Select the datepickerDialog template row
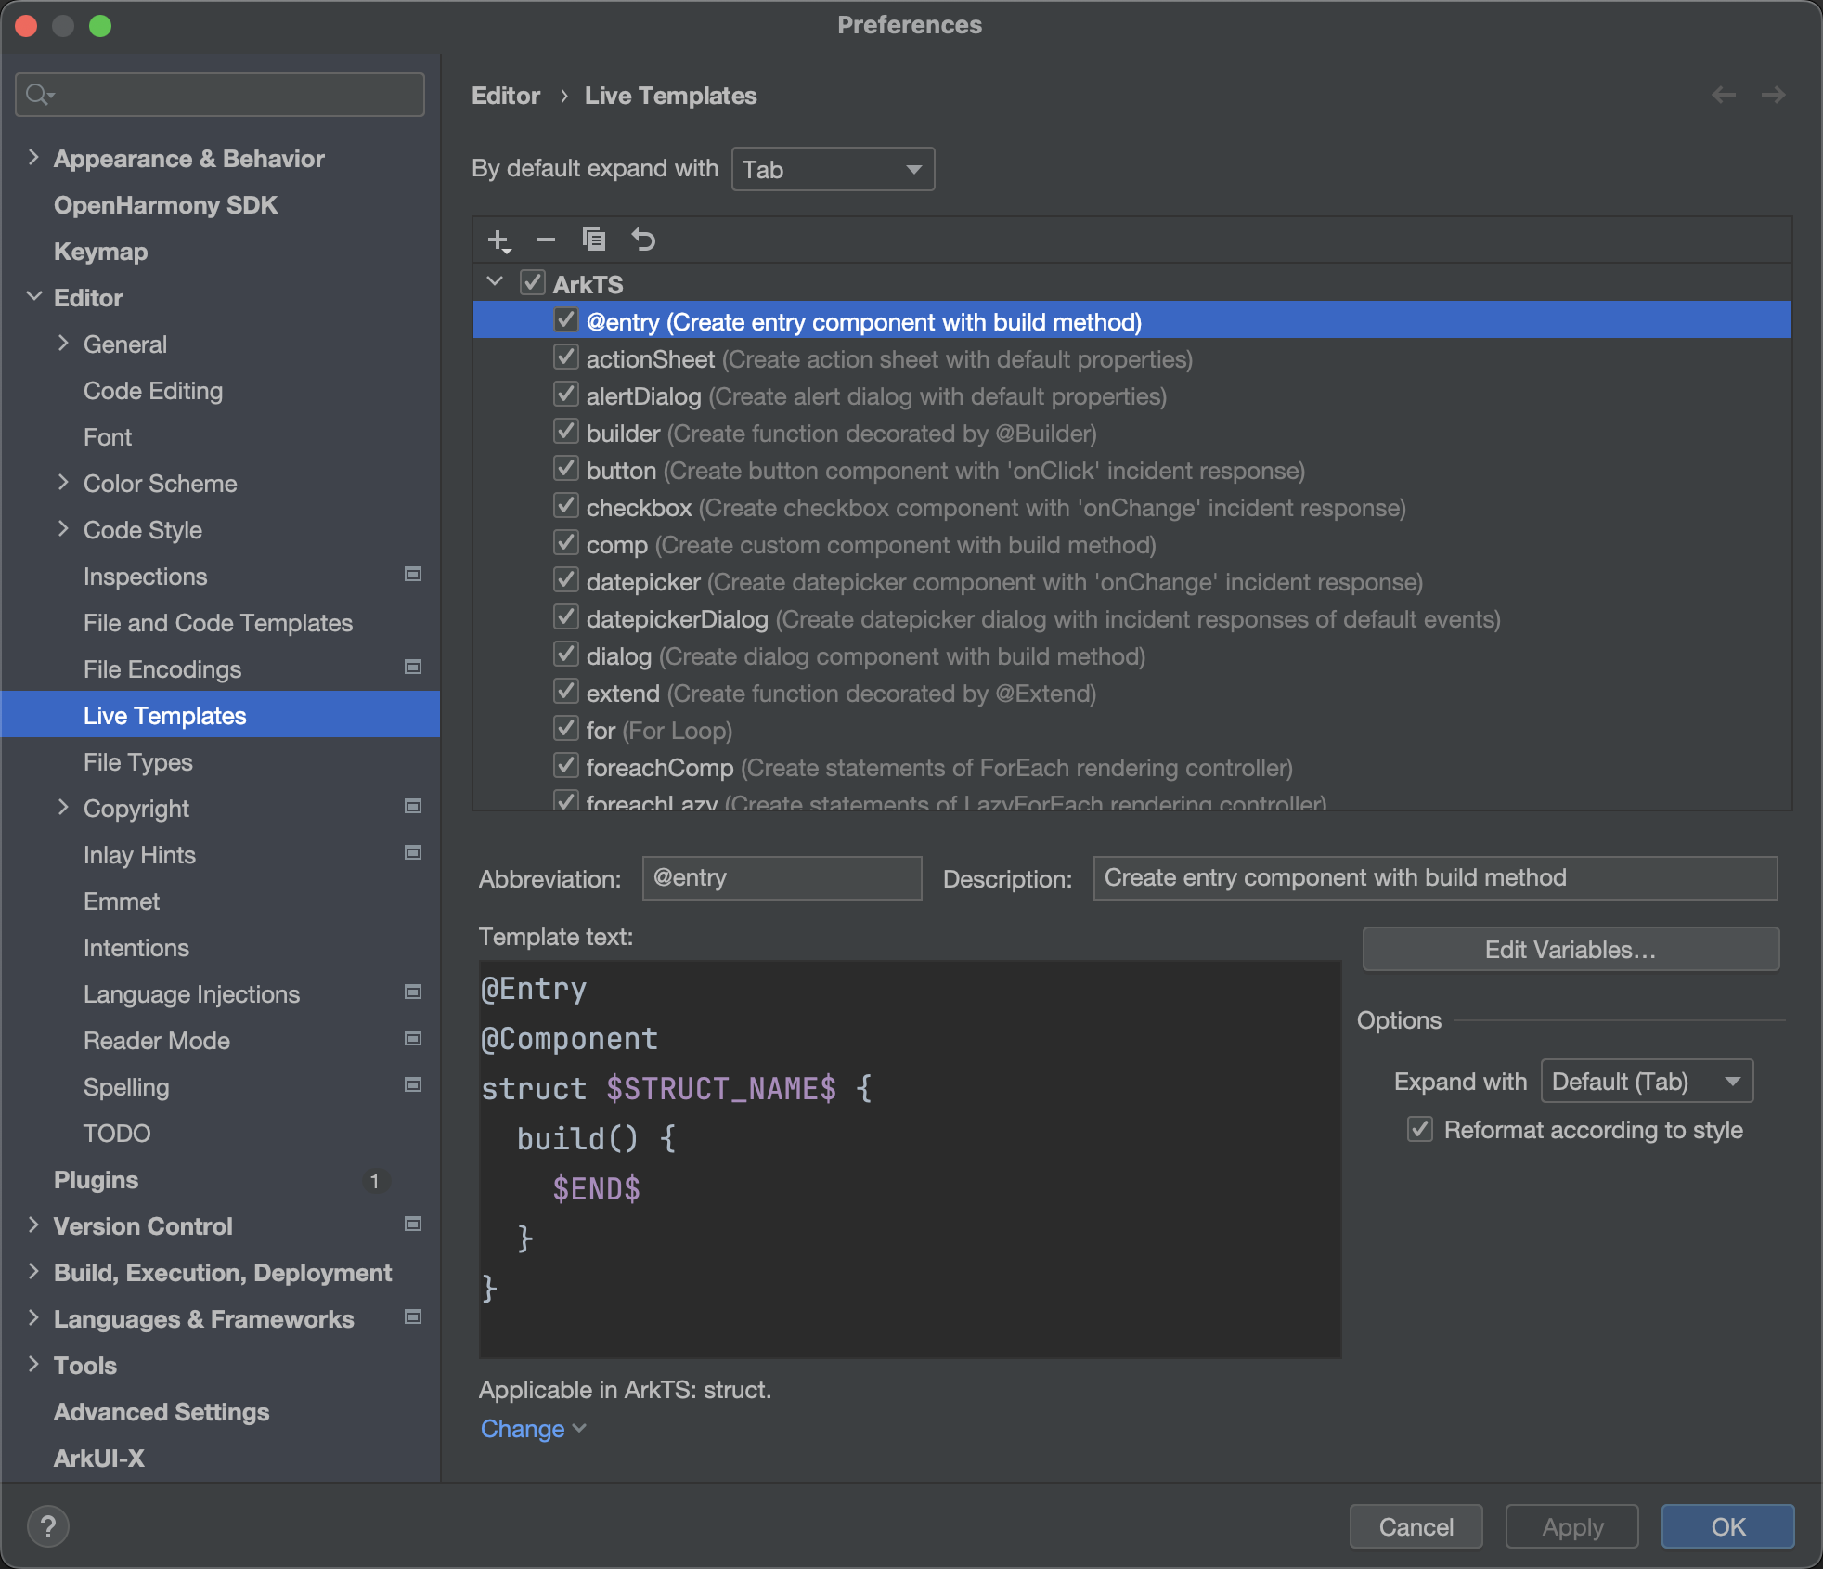The height and width of the screenshot is (1569, 1823). coord(1132,618)
